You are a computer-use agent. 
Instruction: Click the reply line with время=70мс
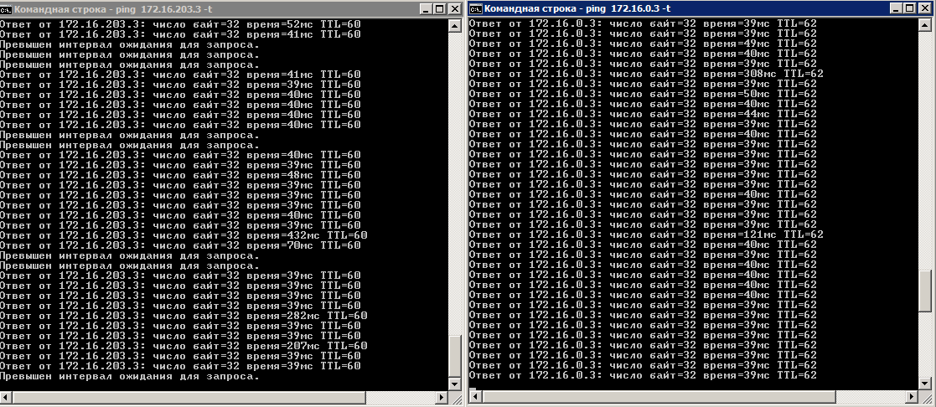180,245
